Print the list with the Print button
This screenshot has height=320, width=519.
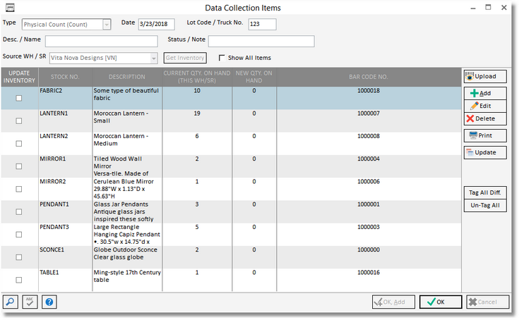[x=485, y=135]
